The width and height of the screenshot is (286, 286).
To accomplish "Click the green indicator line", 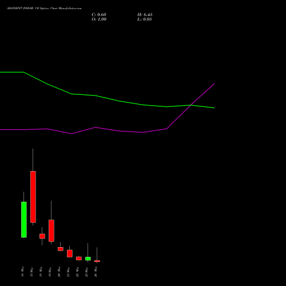I will [x=96, y=96].
